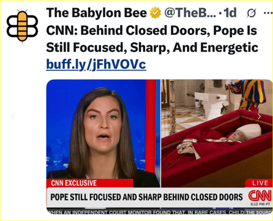Click the POPE STILL FOCUSED chyron headline

point(146,197)
